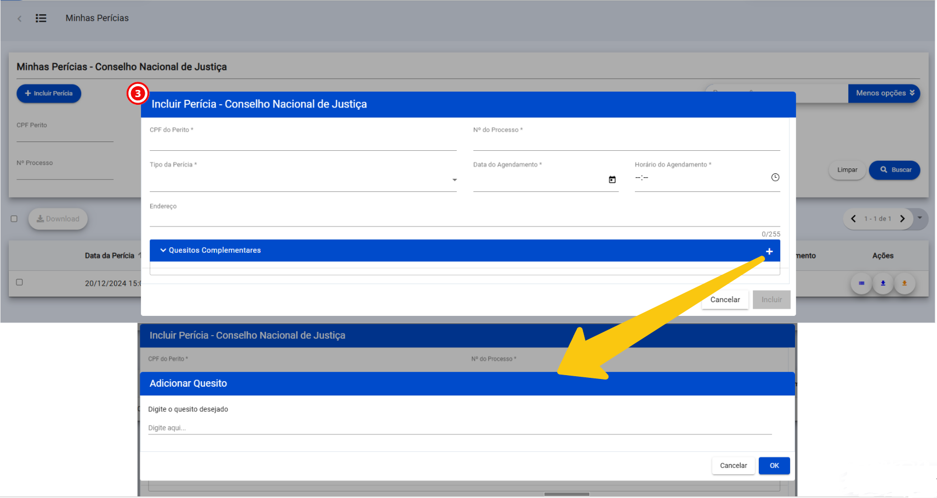Viewport: 937px width, 498px height.
Task: Open the page-size dropdown beside pagination
Action: point(920,218)
